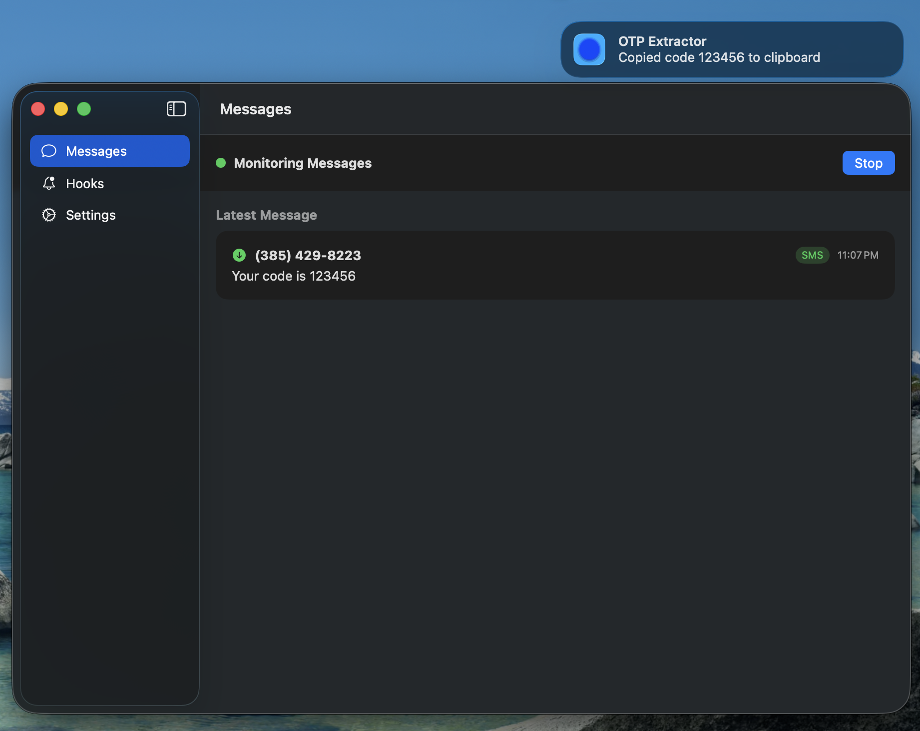Click the message text Your code is 123456
Screen dimensions: 920x731
294,276
